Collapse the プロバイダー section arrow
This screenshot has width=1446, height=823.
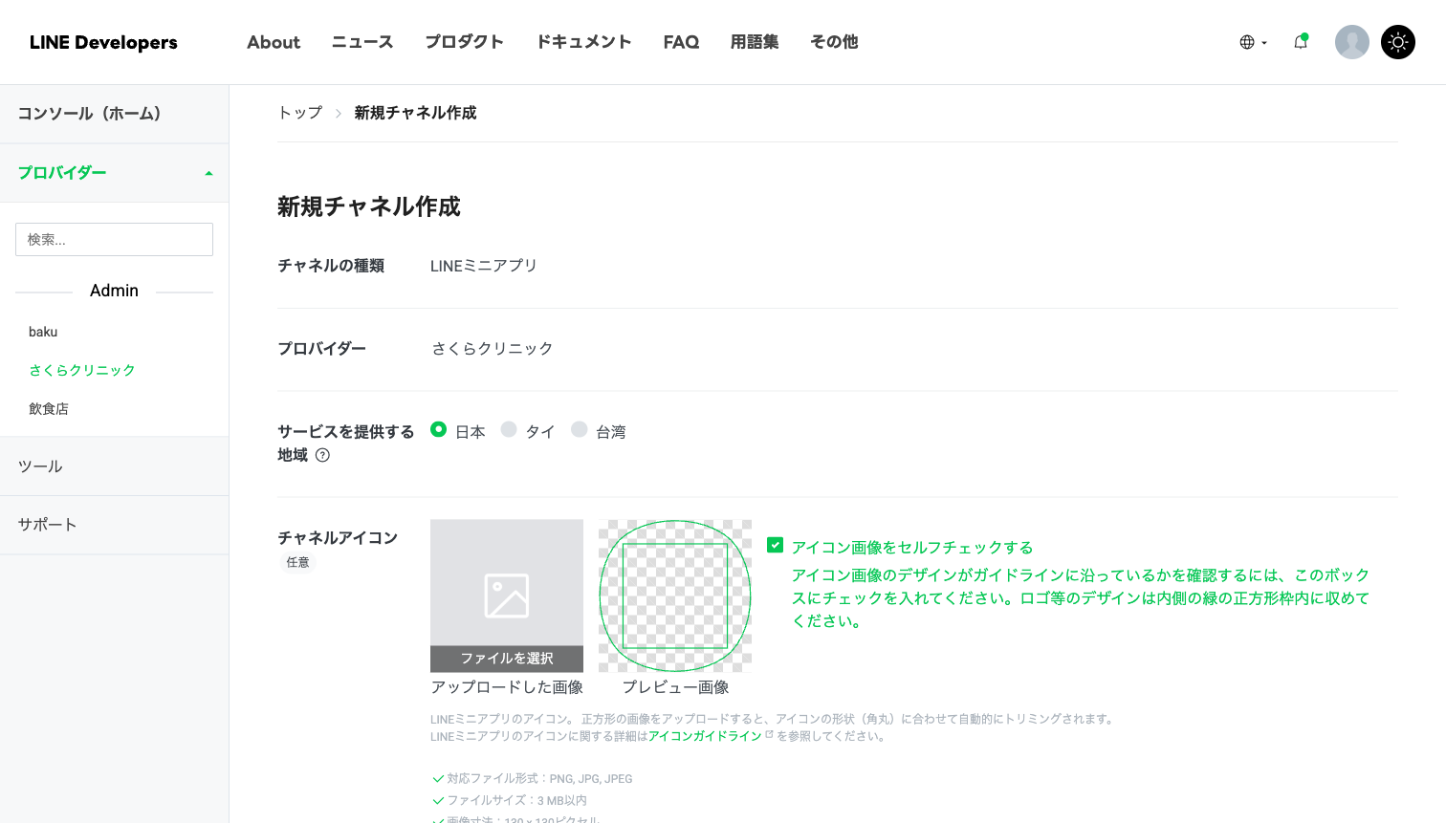(208, 173)
